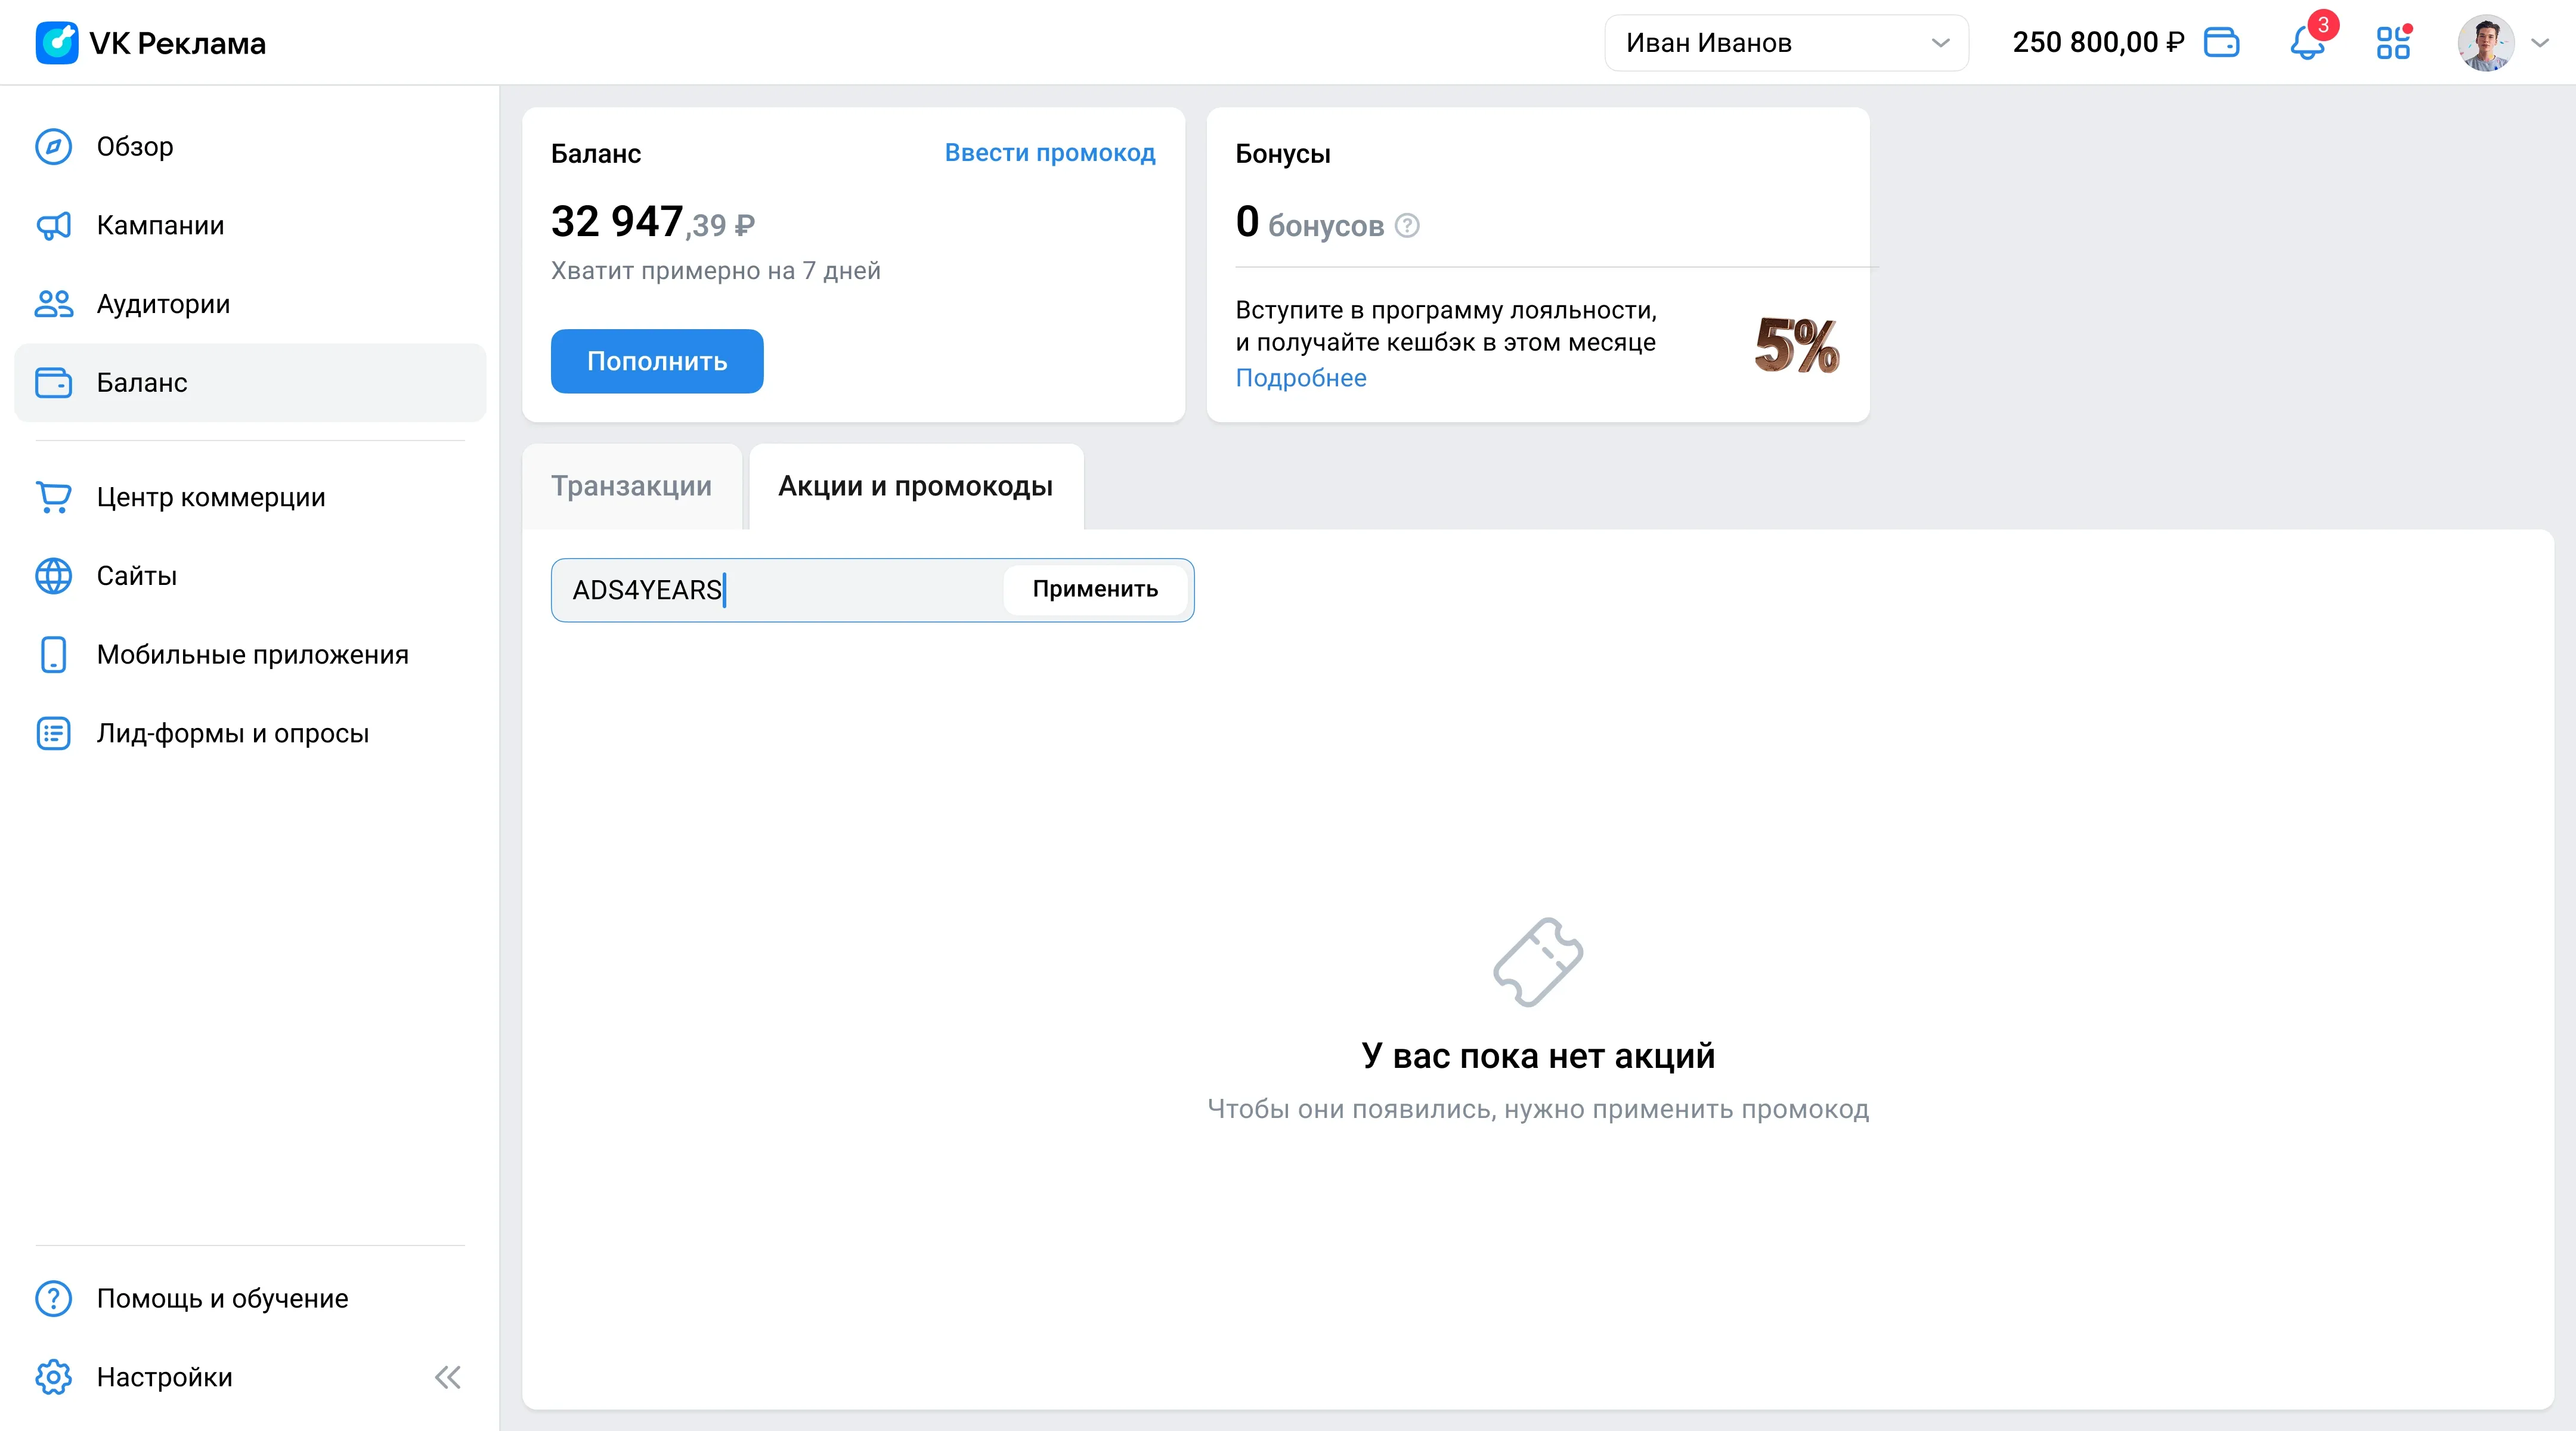Open the Обзор compass icon

tap(54, 147)
